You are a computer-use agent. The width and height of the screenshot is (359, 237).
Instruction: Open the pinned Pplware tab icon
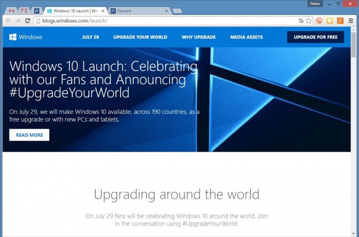tap(36, 11)
